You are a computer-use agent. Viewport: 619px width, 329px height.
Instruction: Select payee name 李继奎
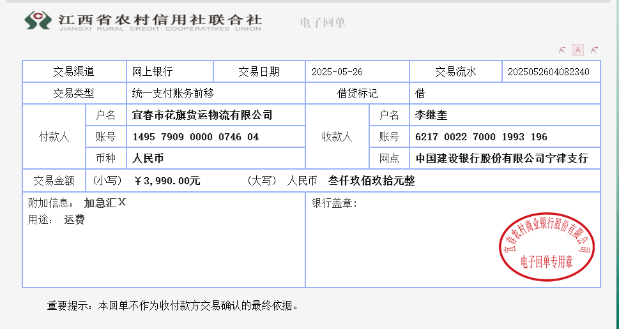(431, 115)
